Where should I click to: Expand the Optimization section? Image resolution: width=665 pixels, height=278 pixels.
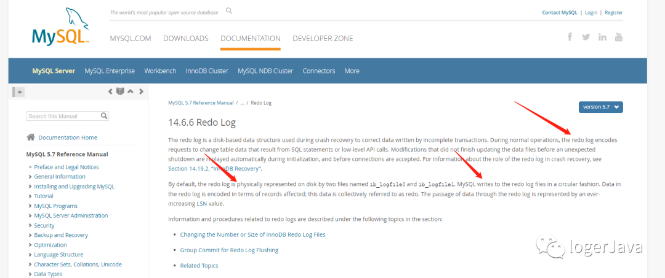tap(30, 245)
